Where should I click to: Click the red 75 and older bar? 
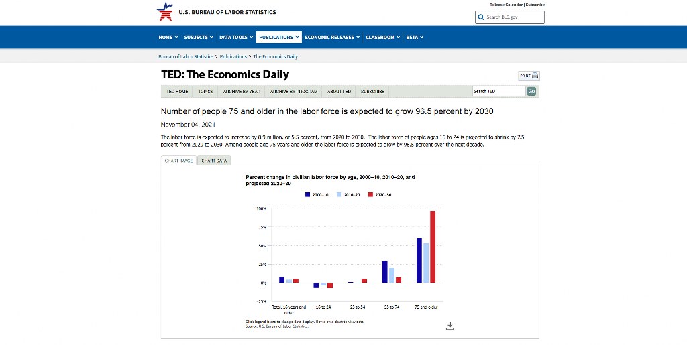pyautogui.click(x=433, y=247)
